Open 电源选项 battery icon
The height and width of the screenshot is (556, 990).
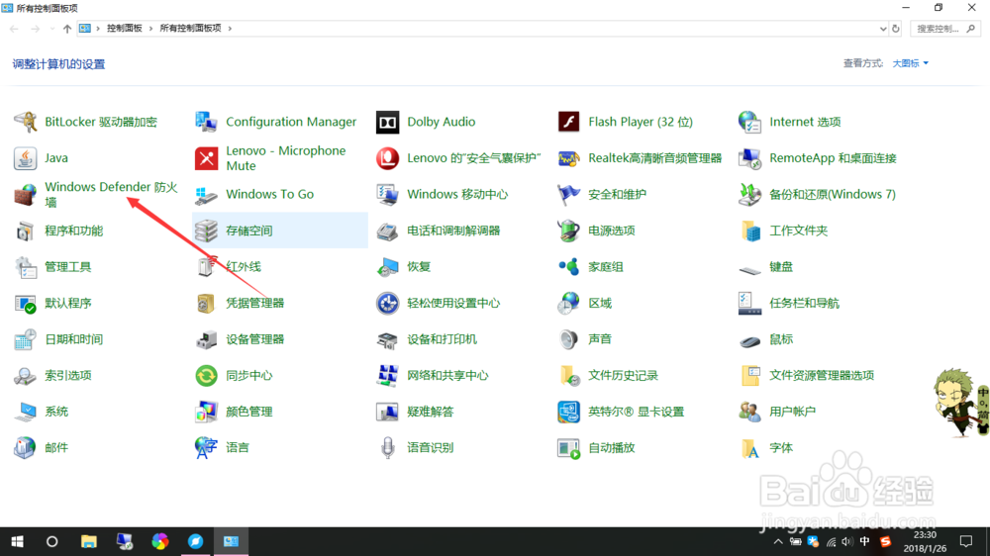click(569, 231)
